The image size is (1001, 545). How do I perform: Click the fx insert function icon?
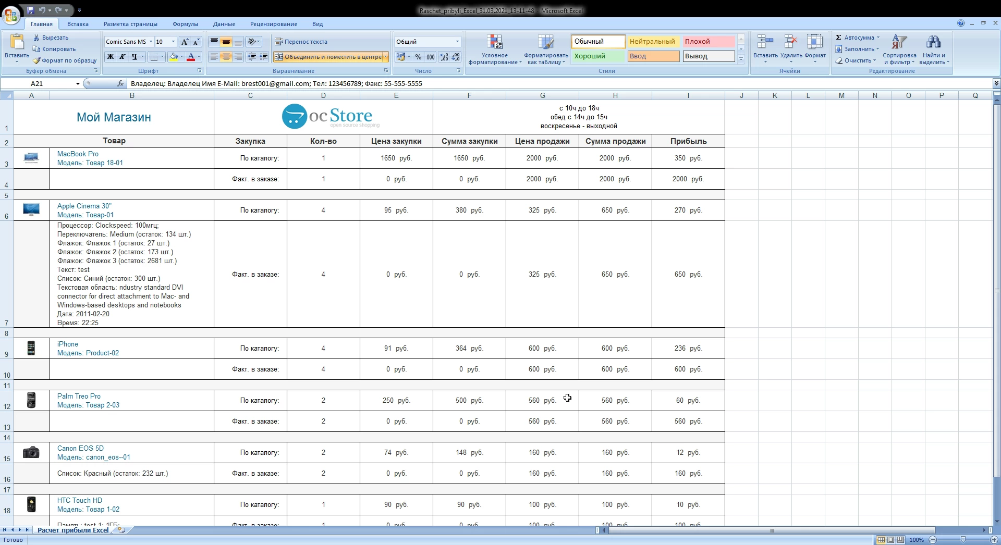pos(120,83)
